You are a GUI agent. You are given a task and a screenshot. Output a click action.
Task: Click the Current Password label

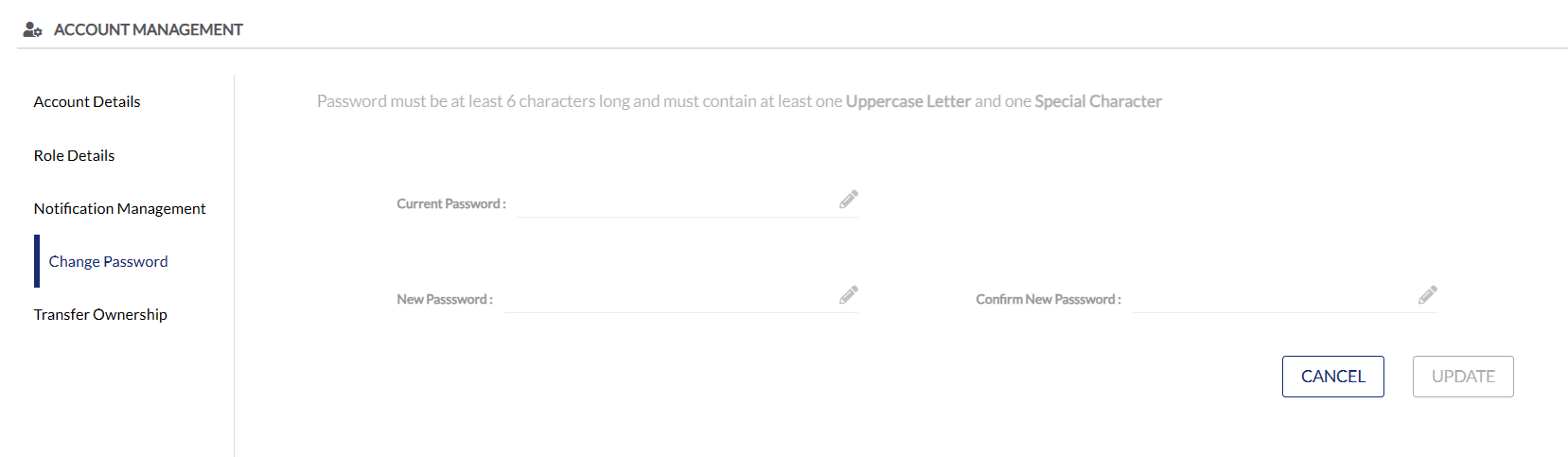[451, 203]
